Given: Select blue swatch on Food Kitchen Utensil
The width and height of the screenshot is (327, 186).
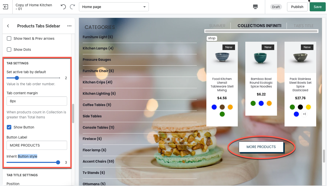Looking at the screenshot, I should [x=214, y=107].
